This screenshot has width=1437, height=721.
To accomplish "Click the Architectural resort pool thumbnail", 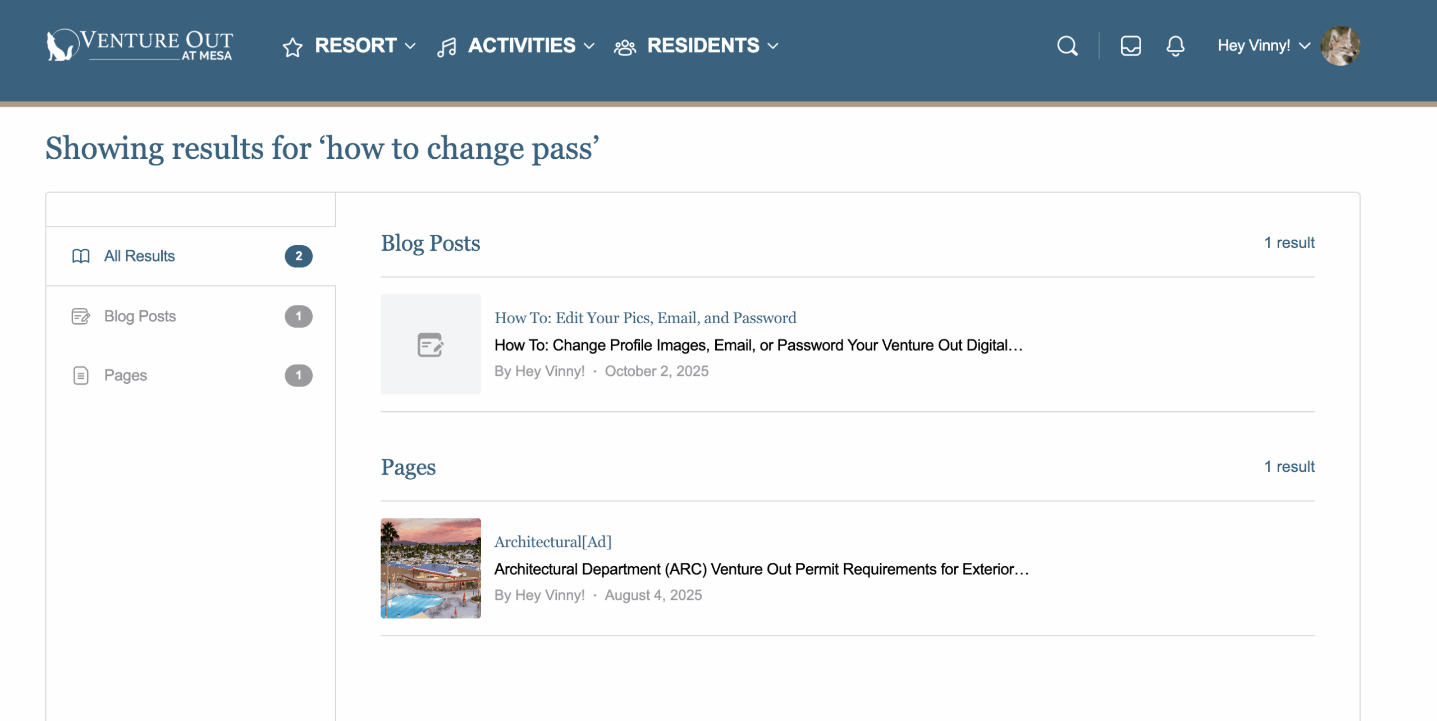I will (x=431, y=568).
